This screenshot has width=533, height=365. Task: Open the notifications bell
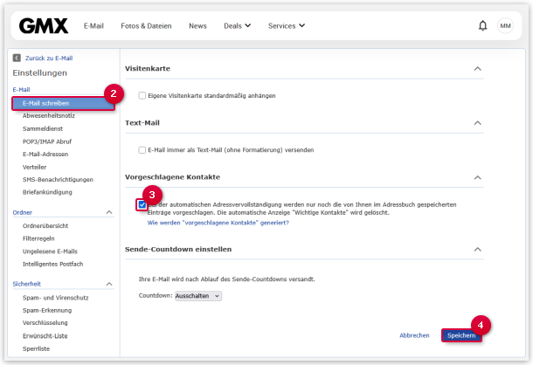point(482,25)
